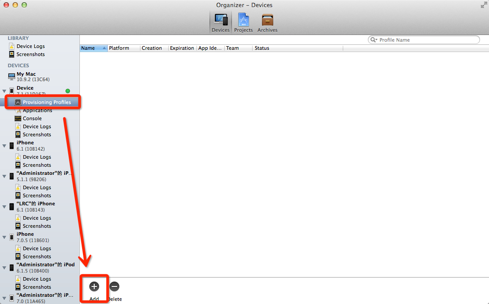Click the Delete minus button
The image size is (489, 304).
pos(114,287)
